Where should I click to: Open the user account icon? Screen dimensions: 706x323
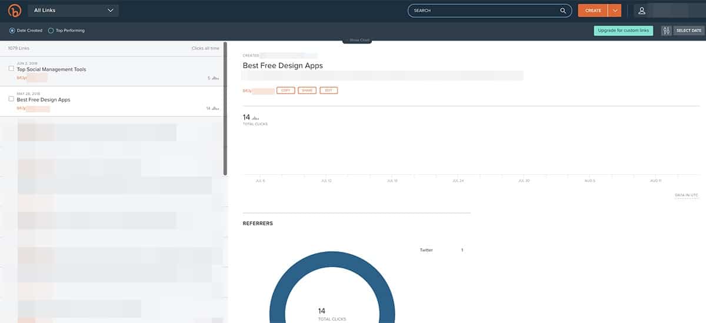pyautogui.click(x=642, y=11)
